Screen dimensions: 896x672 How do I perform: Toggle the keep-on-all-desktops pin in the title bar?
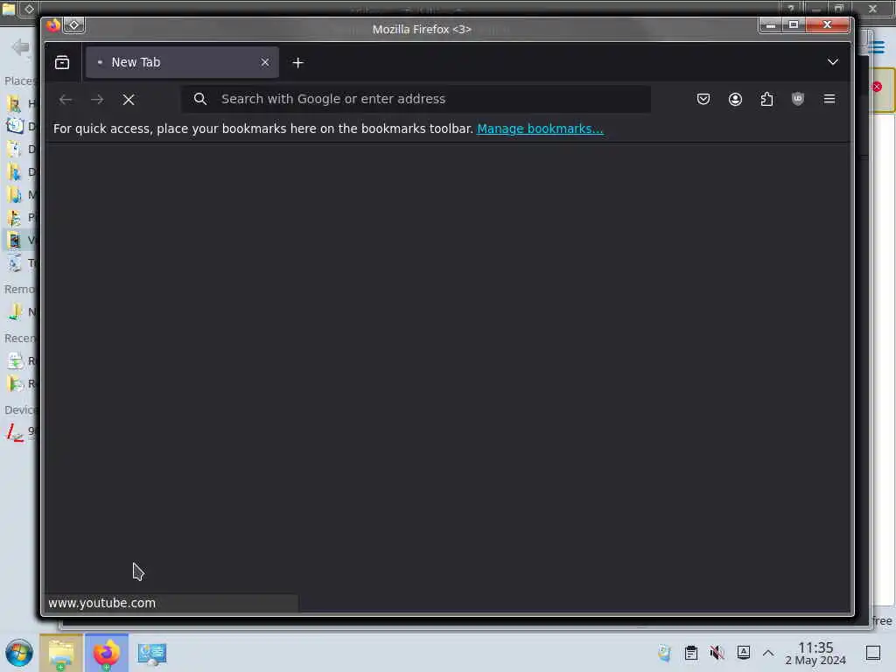coord(73,25)
